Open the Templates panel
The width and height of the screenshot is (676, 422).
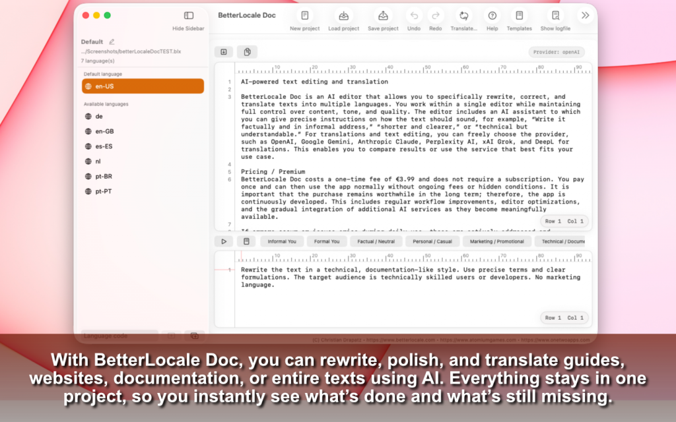(x=519, y=16)
